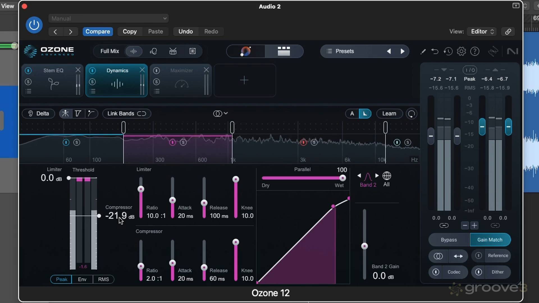Select the Env detection tab
The height and width of the screenshot is (303, 539).
[x=82, y=279]
